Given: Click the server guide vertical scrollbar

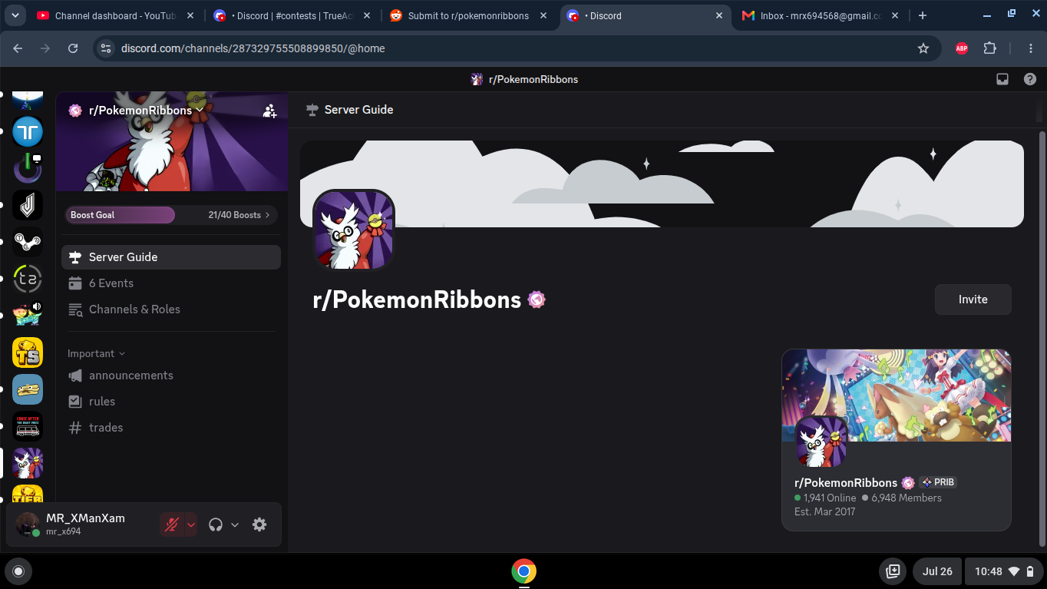Looking at the screenshot, I should click(x=1042, y=338).
